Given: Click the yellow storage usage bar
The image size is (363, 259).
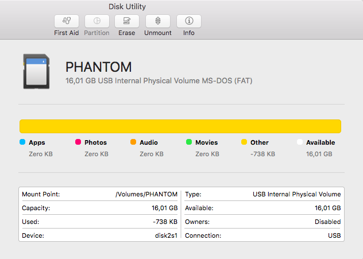Looking at the screenshot, I should coord(180,126).
